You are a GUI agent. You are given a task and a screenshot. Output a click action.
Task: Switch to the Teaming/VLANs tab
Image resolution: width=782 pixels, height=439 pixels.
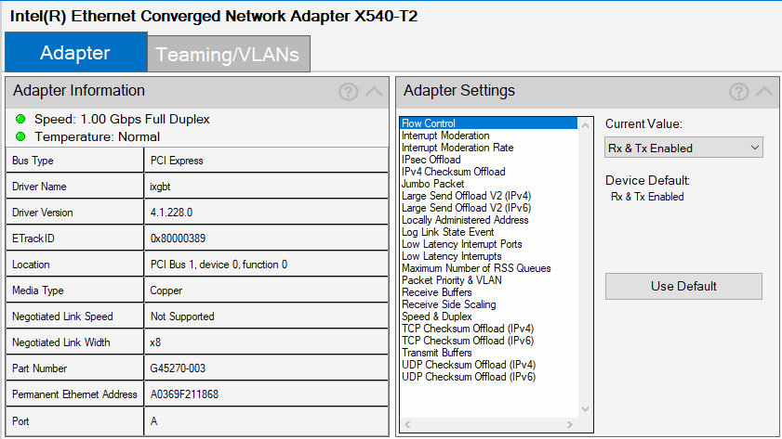tap(229, 54)
